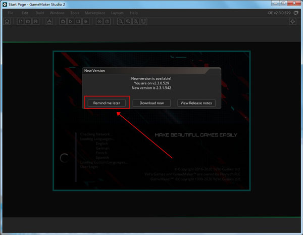Viewport: 303px width, 235px height.
Task: Click the Debug bug icon
Action: pos(63,22)
